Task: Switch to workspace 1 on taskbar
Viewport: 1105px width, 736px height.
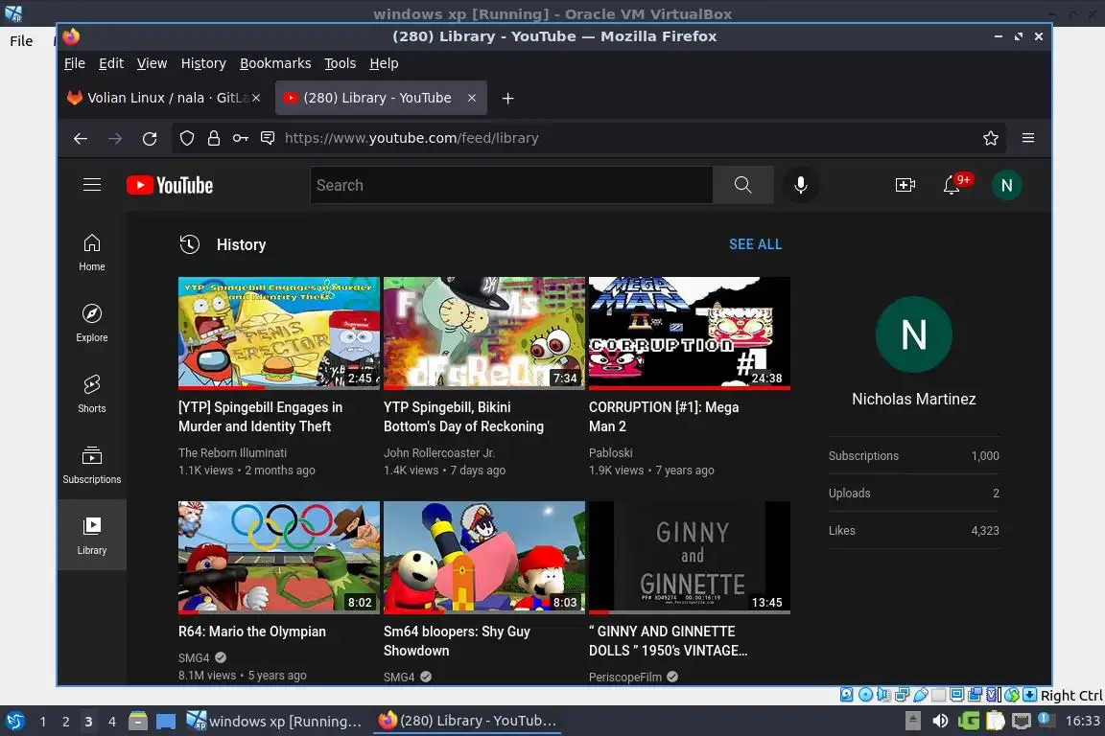Action: 43,722
